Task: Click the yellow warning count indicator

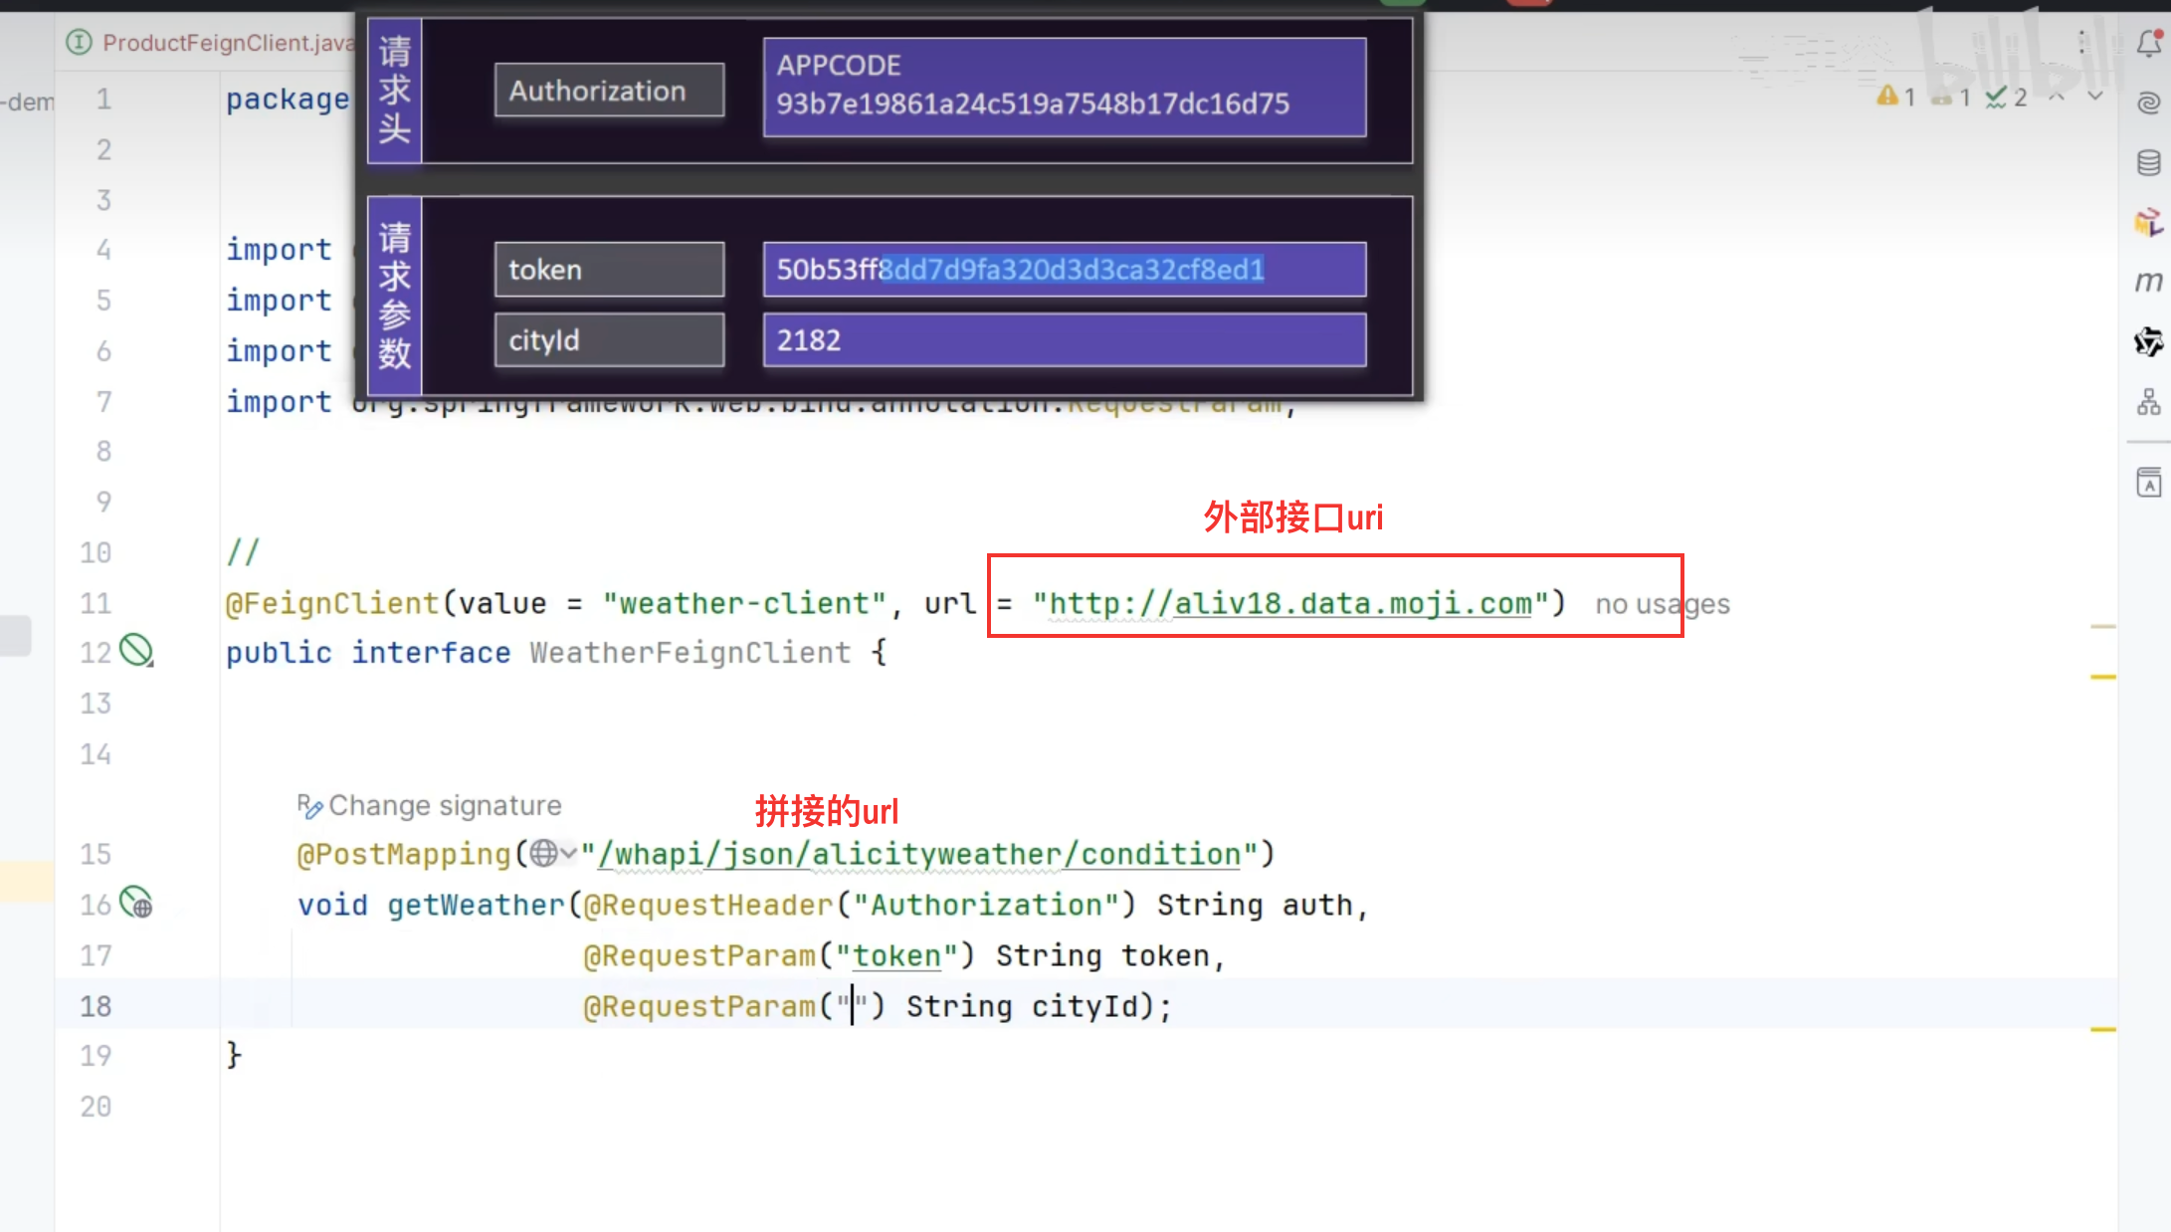Action: [x=1896, y=97]
